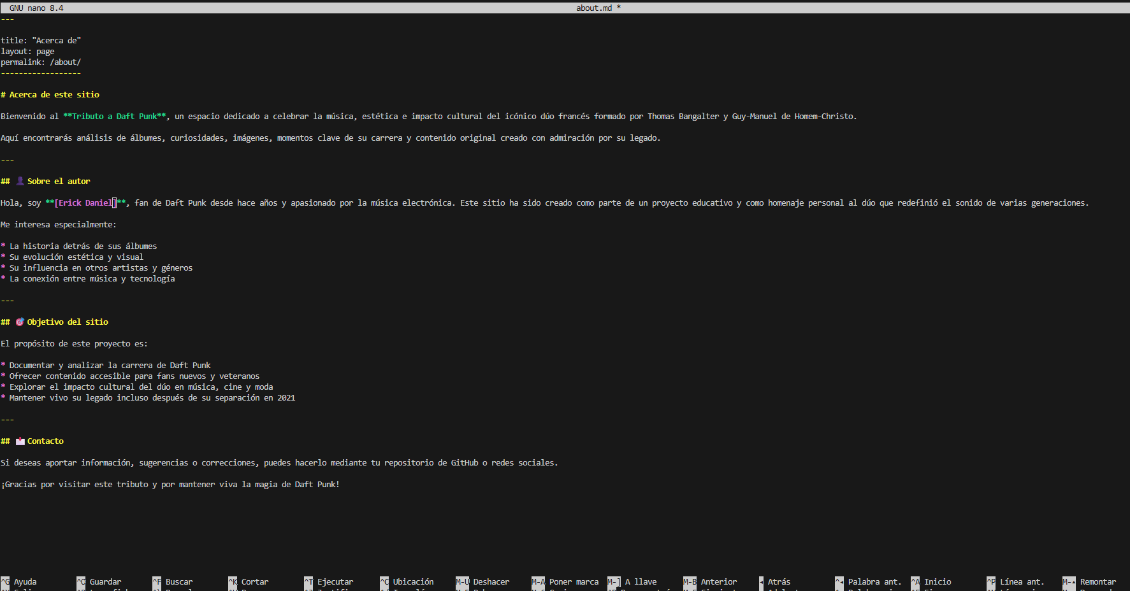1130x591 pixels.
Task: Select the Palabra ant. shortcut
Action: click(868, 581)
